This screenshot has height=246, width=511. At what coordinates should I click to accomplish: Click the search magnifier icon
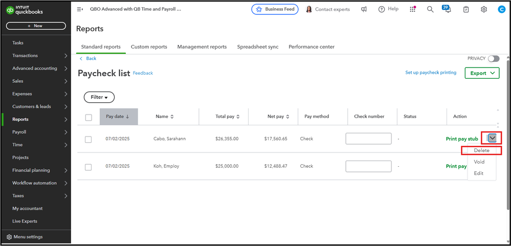[430, 9]
